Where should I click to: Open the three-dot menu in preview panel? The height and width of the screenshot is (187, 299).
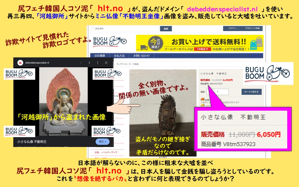[98, 63]
